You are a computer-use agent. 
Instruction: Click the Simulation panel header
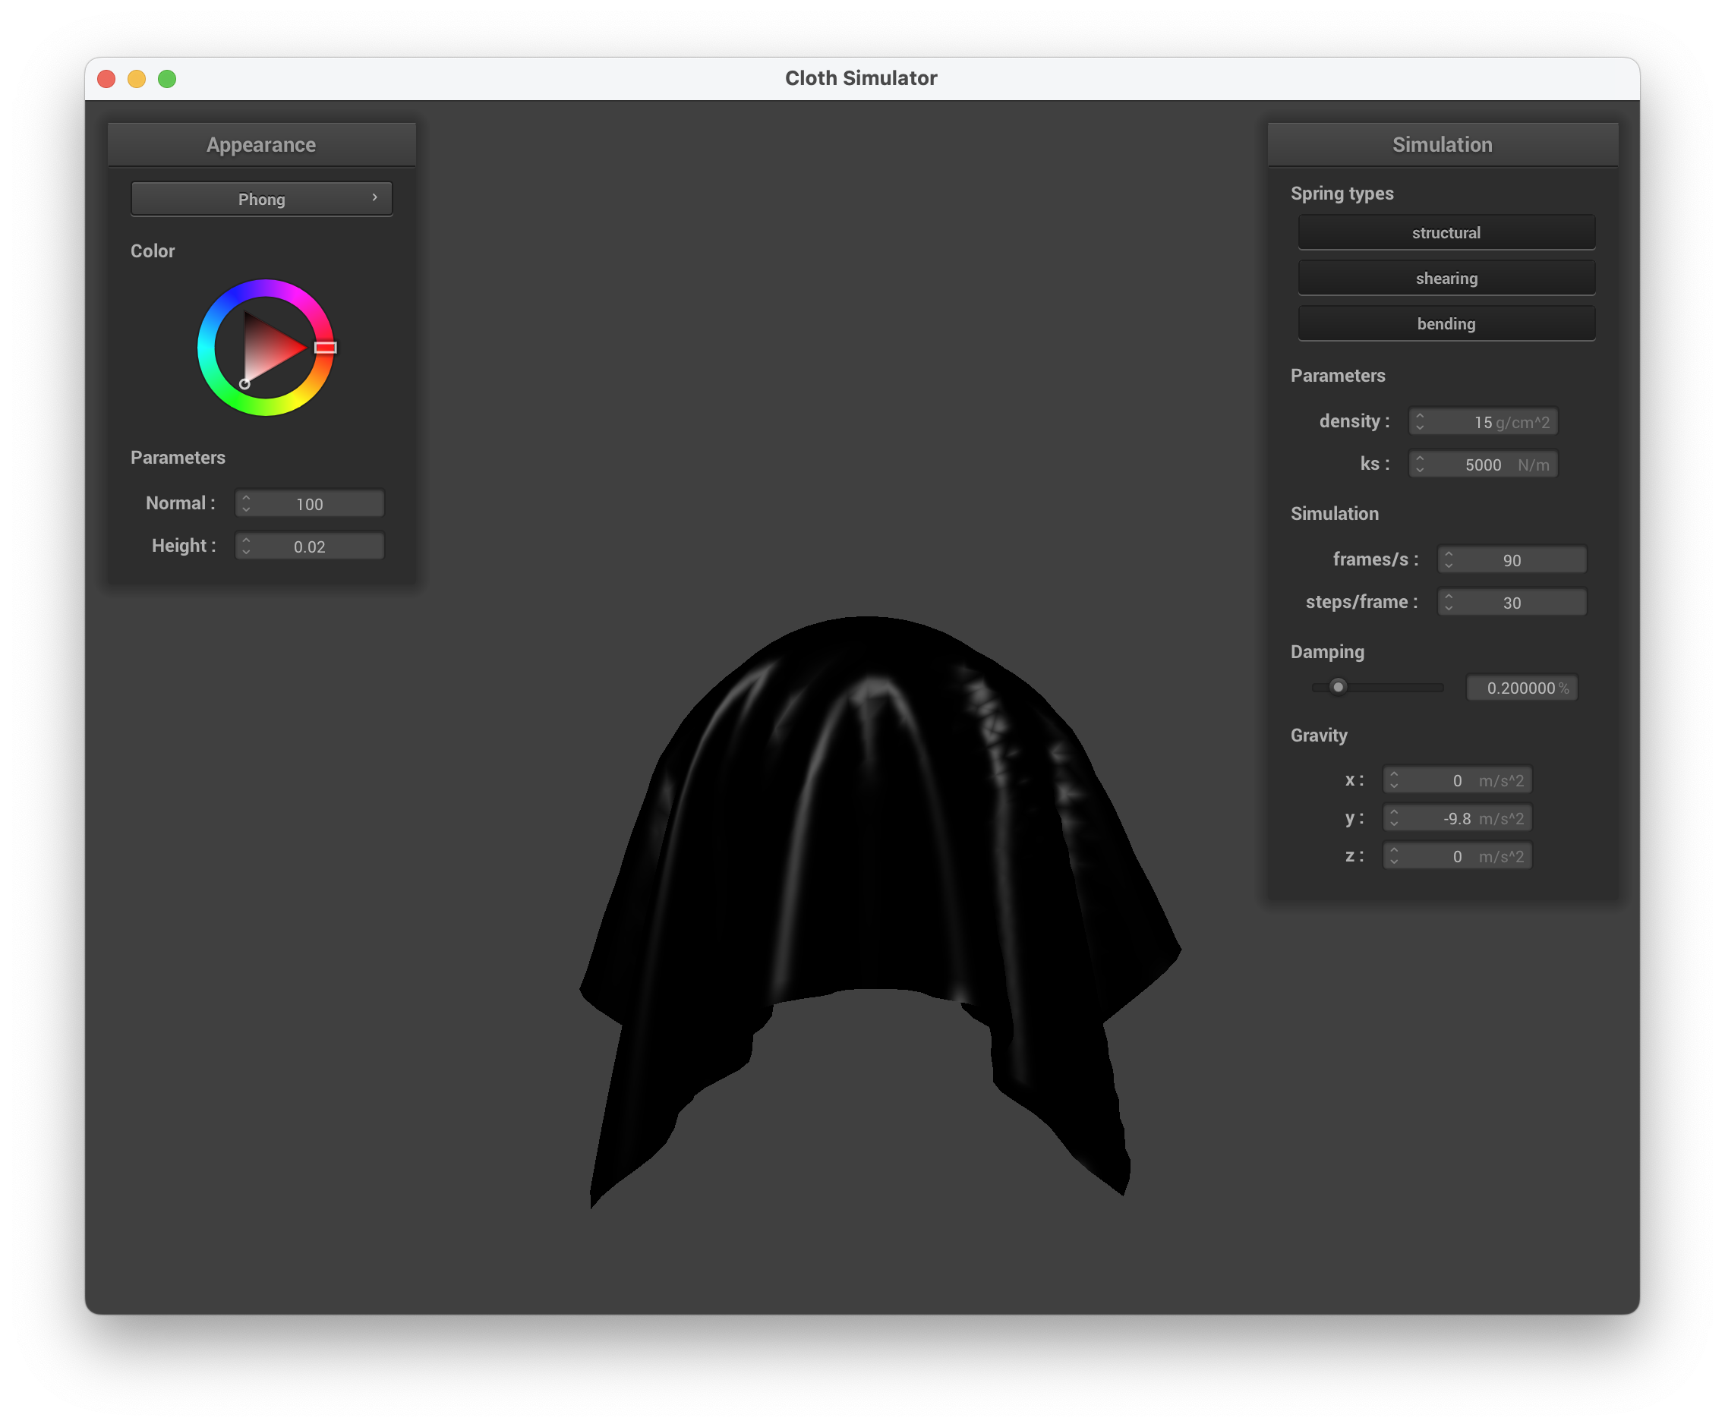pos(1442,145)
